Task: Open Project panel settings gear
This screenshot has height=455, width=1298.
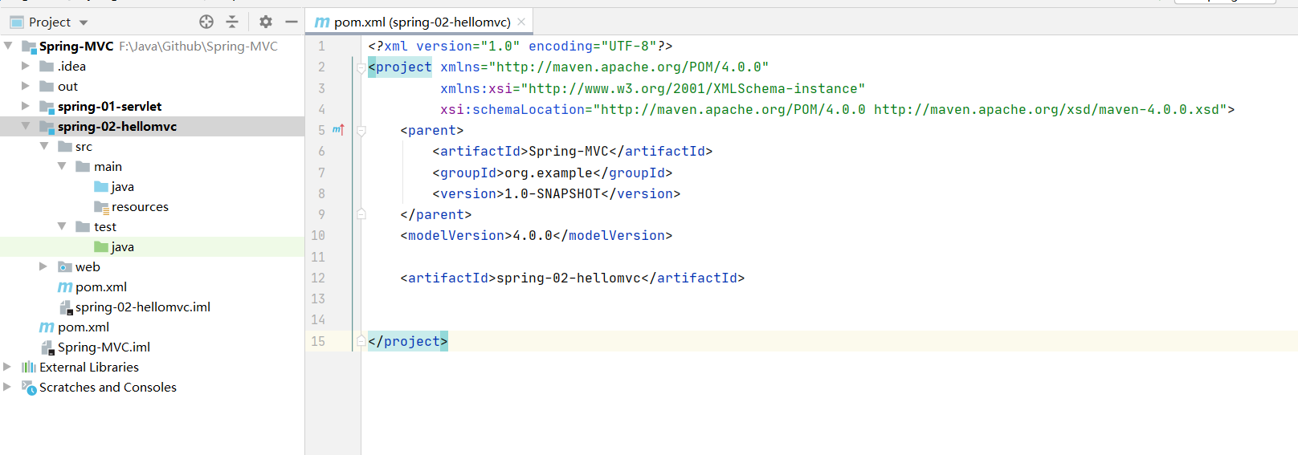Action: coord(266,22)
